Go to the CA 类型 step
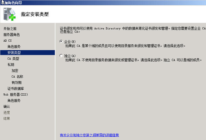 pyautogui.click(x=13, y=59)
